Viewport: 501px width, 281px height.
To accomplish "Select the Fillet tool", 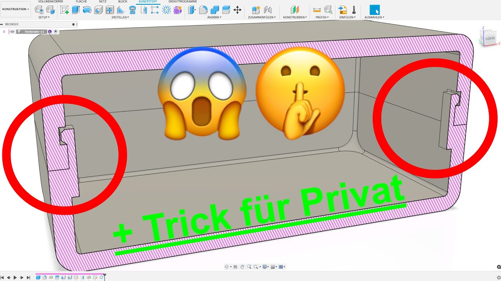I will pos(203,10).
